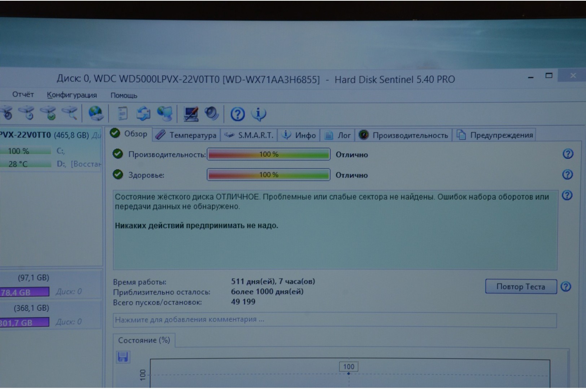The width and height of the screenshot is (586, 389).
Task: Click the email send report icon
Action: (143, 113)
